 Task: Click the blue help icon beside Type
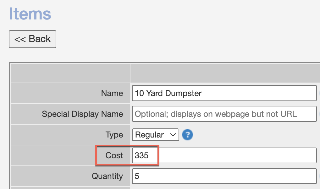[x=188, y=135]
